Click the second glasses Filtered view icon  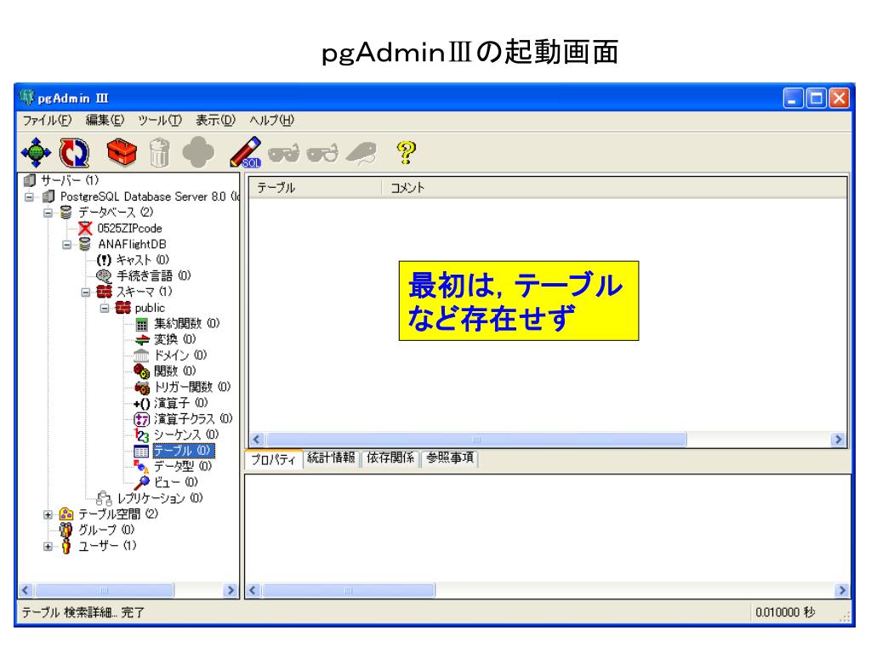pyautogui.click(x=322, y=153)
